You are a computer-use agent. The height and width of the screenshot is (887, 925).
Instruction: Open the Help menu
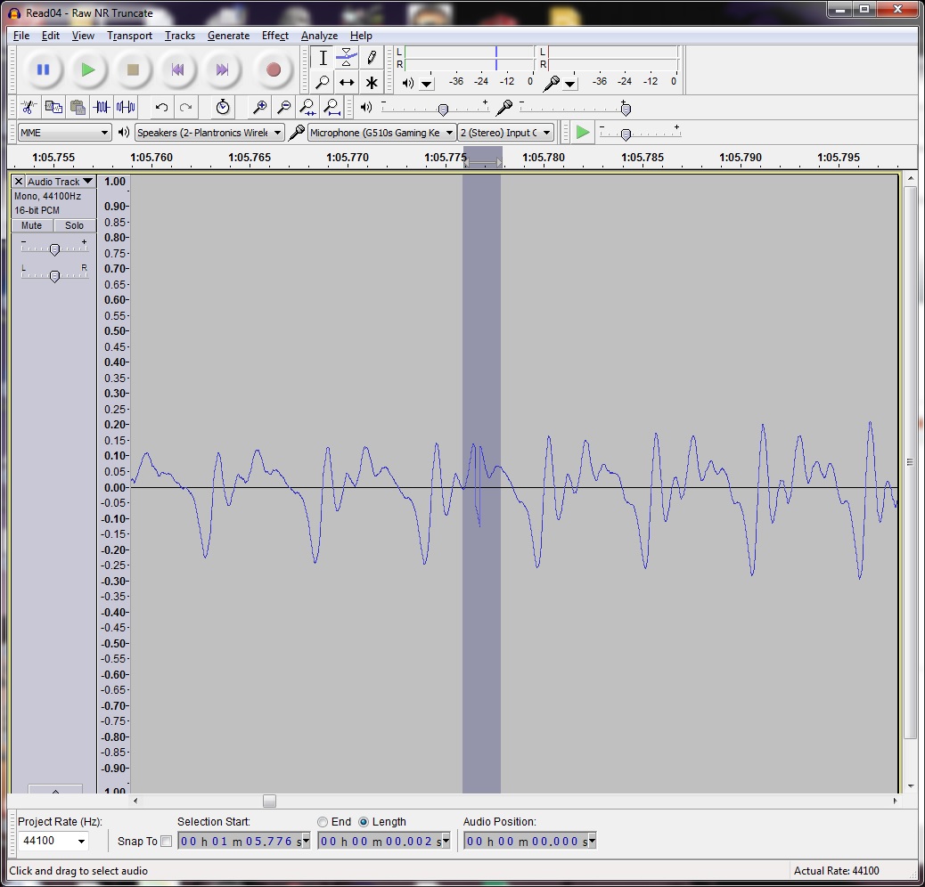(x=361, y=36)
